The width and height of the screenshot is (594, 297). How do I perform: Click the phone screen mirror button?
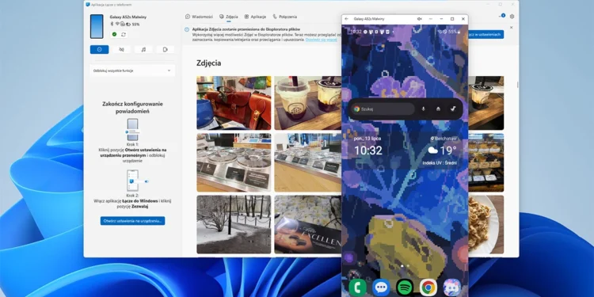point(166,50)
